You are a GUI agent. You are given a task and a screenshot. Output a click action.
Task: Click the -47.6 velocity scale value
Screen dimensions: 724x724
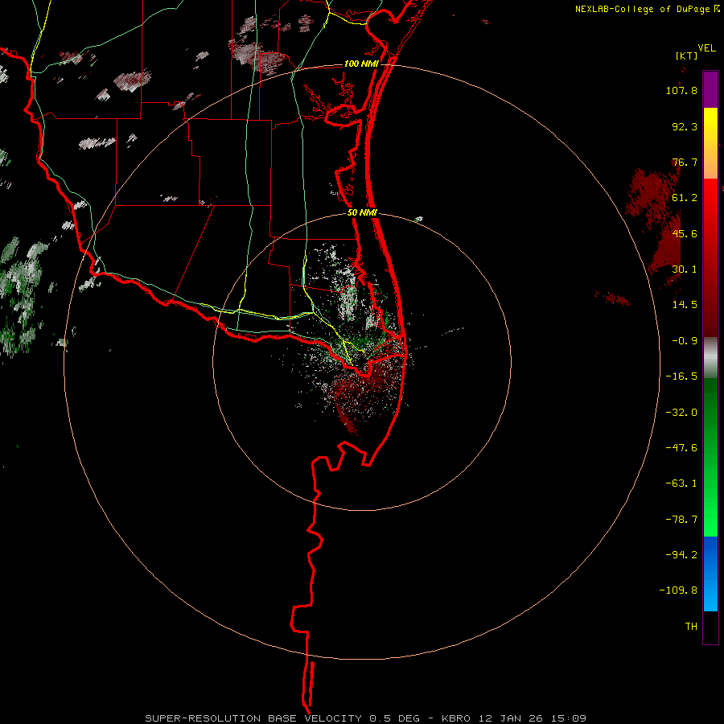(681, 448)
